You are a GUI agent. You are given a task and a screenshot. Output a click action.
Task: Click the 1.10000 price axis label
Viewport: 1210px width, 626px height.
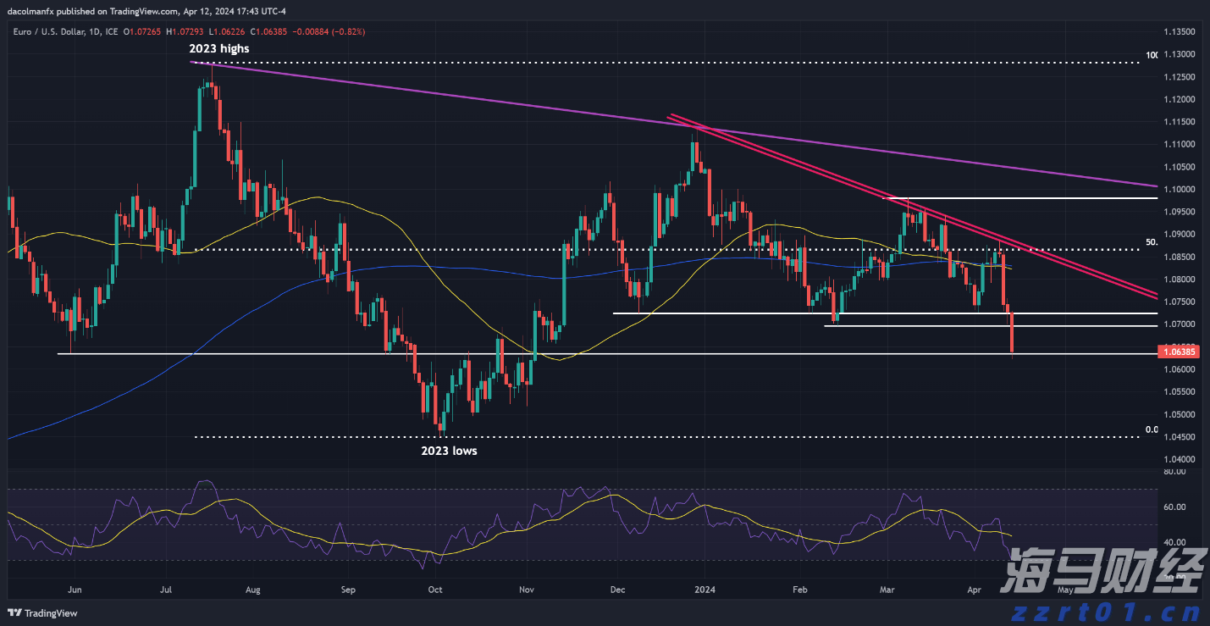point(1179,190)
